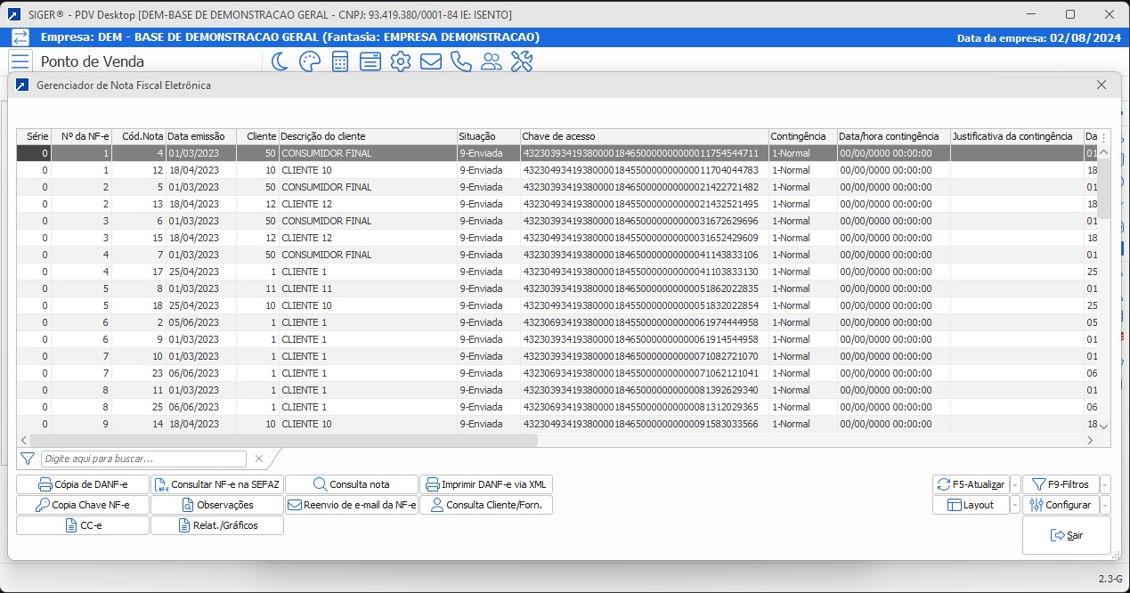Expand the F9-Filtros dropdown arrow
Screen dimensions: 1130x593
coord(1105,484)
